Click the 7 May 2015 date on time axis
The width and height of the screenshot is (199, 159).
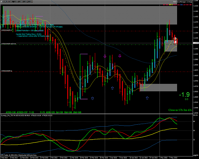pos(174,158)
